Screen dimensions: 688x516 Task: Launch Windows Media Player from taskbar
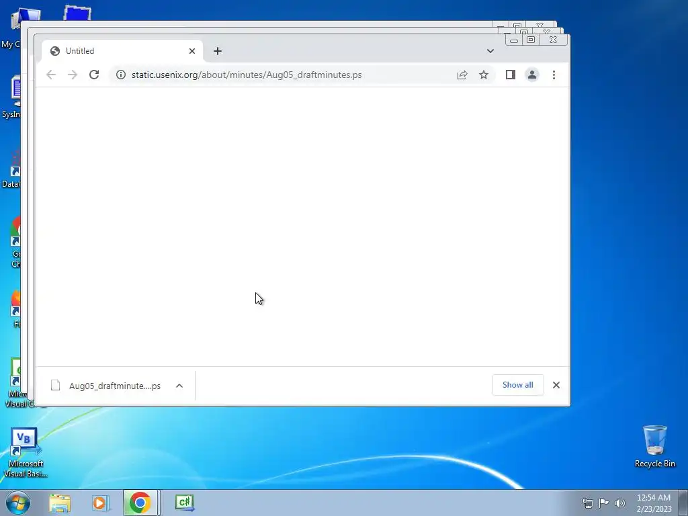pyautogui.click(x=99, y=503)
